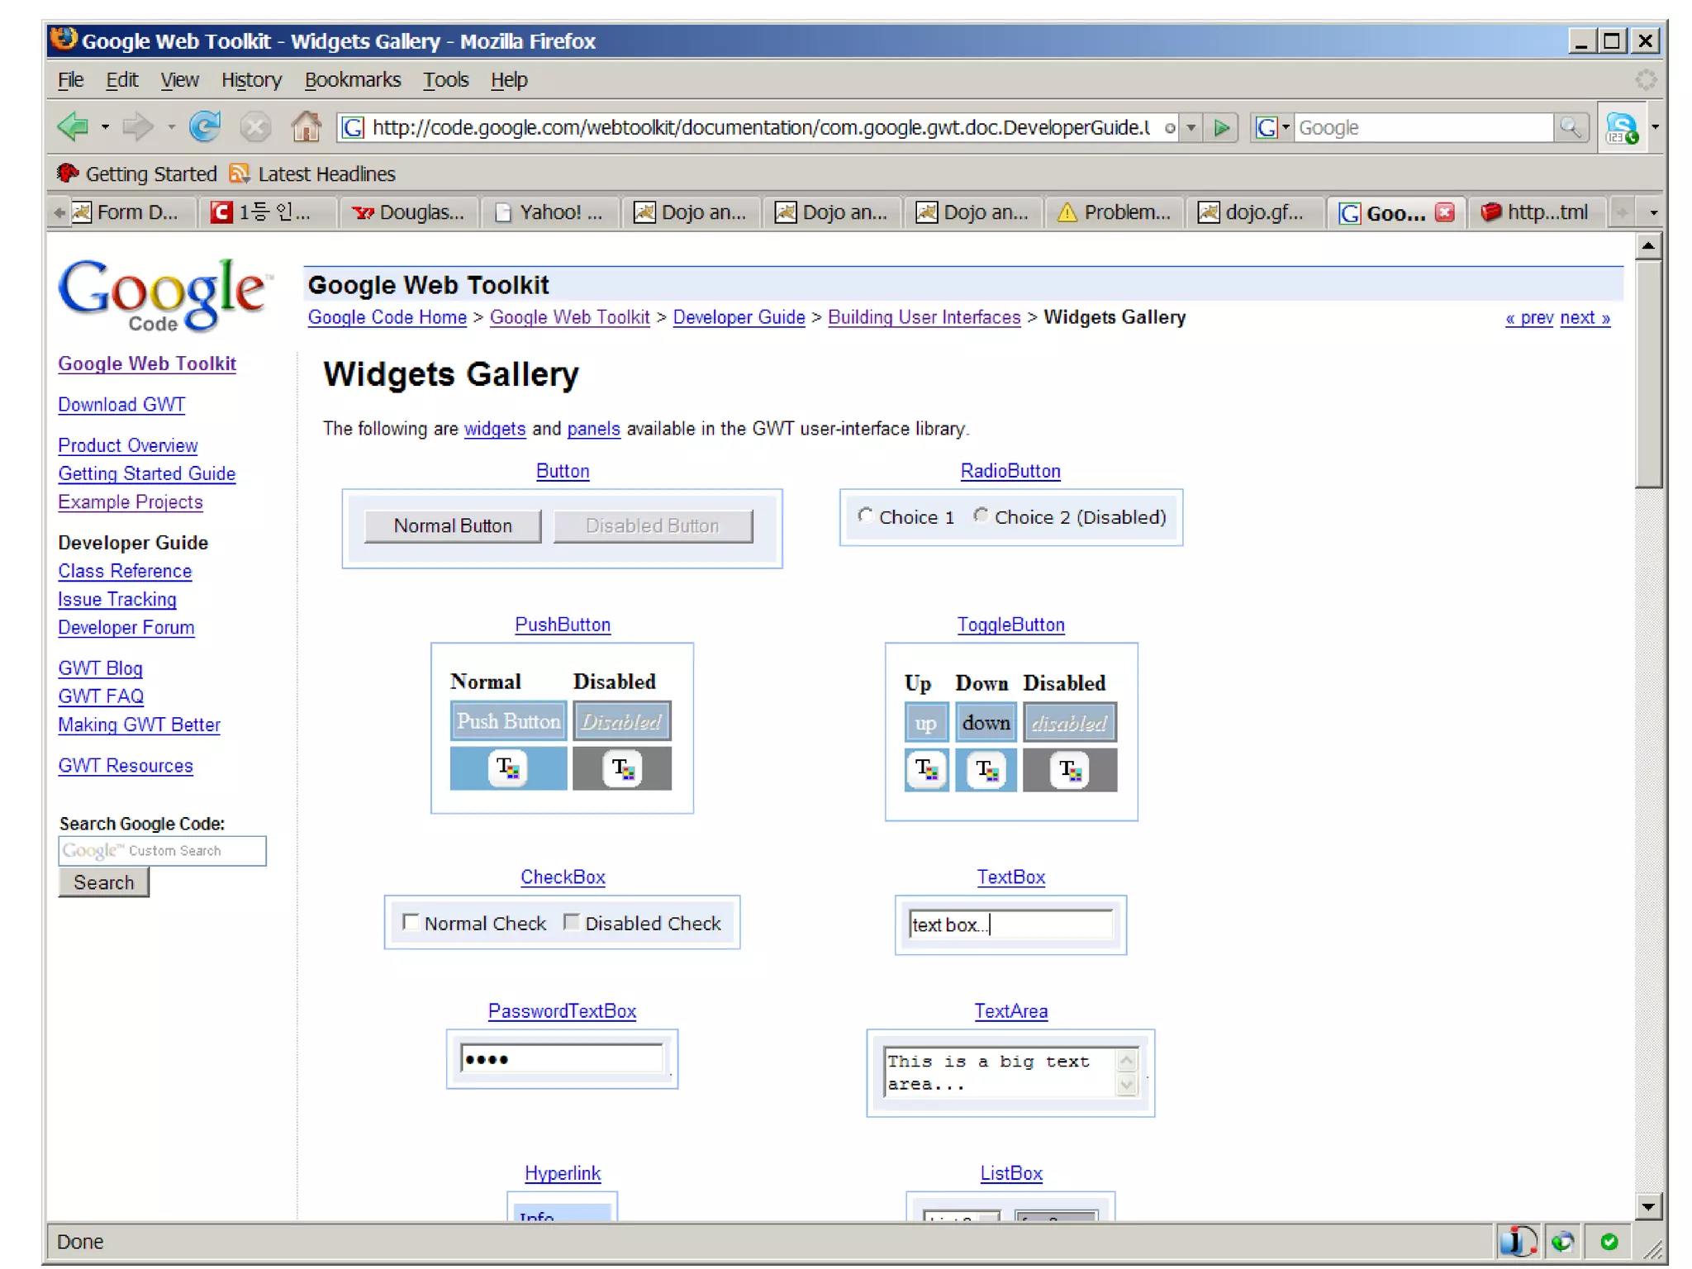Screen dimensions: 1692x1269
Task: Open the GWT FAQ sidebar link
Action: point(101,696)
